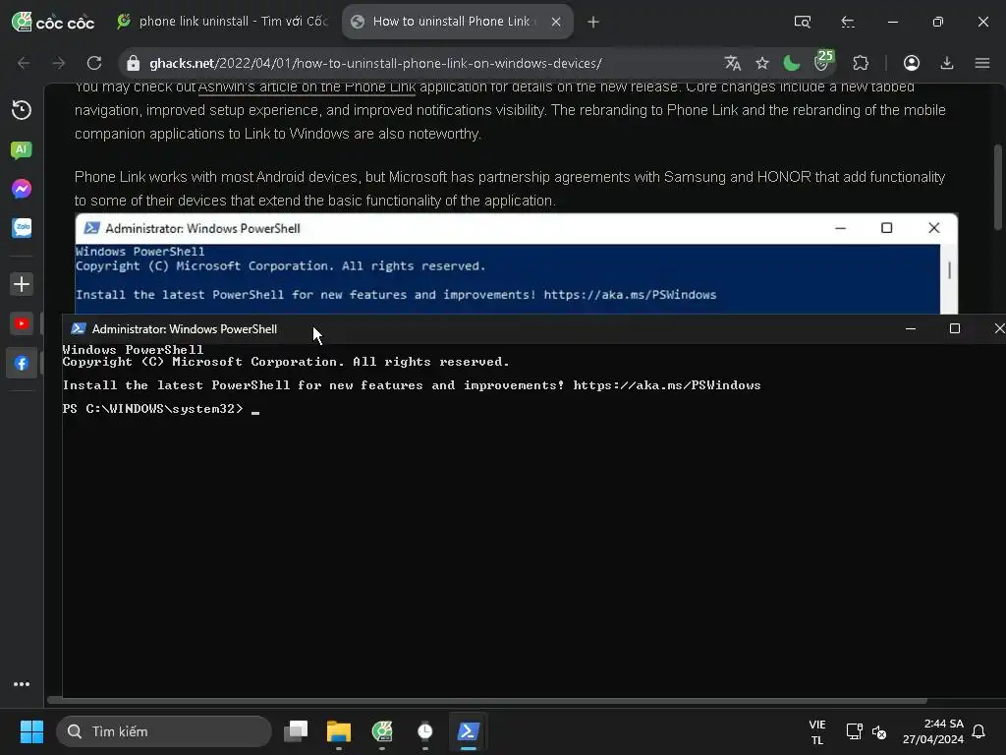
Task: Open the Cốc Cốc browser logo menu
Action: tap(53, 22)
